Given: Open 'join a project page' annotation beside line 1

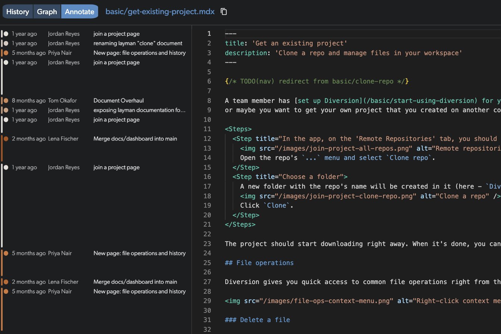Looking at the screenshot, I should coord(116,34).
